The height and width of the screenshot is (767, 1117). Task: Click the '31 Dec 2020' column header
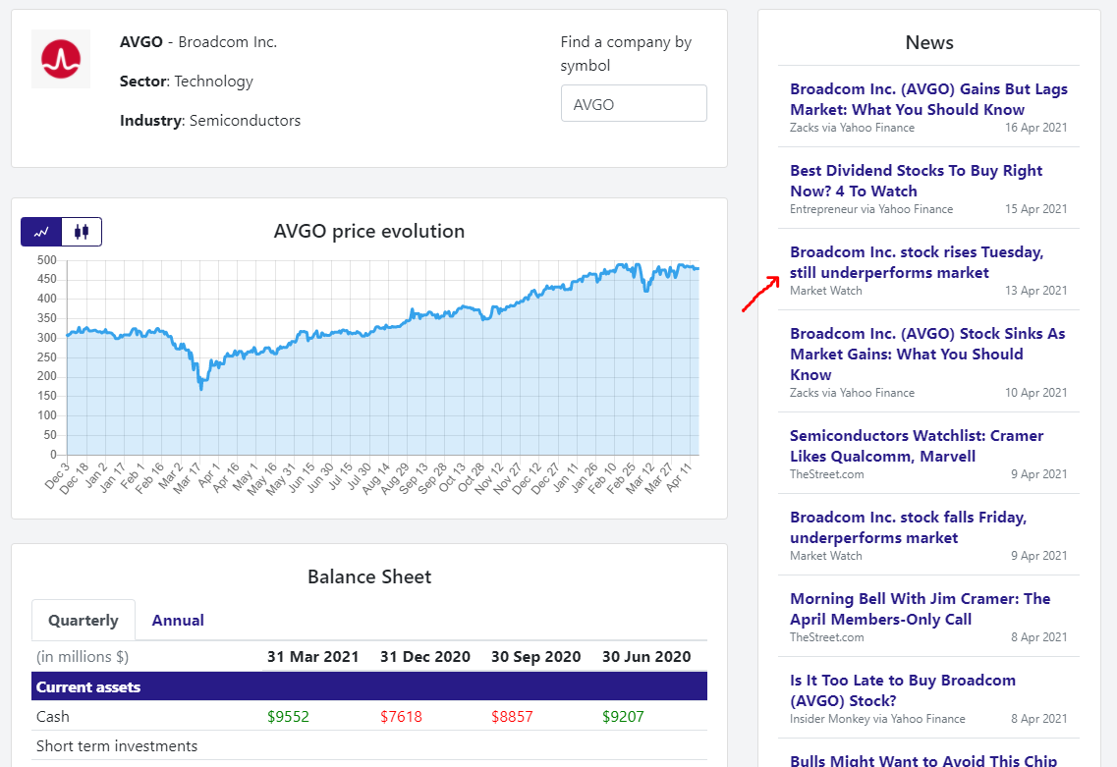tap(424, 657)
